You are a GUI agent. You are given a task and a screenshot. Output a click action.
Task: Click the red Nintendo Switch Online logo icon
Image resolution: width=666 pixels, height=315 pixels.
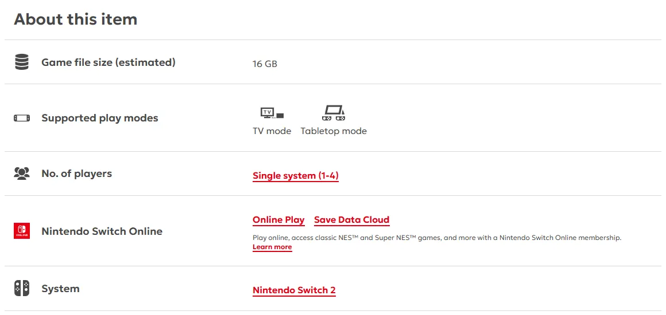(x=22, y=231)
